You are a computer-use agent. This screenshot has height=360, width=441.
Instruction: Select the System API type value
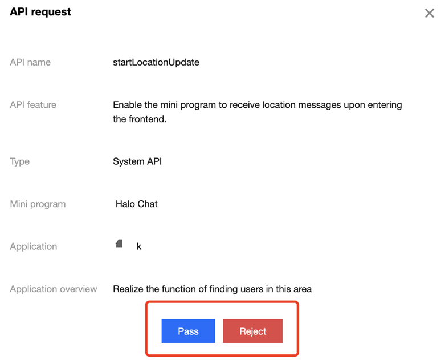click(x=137, y=161)
